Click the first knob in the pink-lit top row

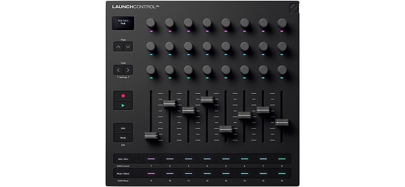click(x=151, y=23)
